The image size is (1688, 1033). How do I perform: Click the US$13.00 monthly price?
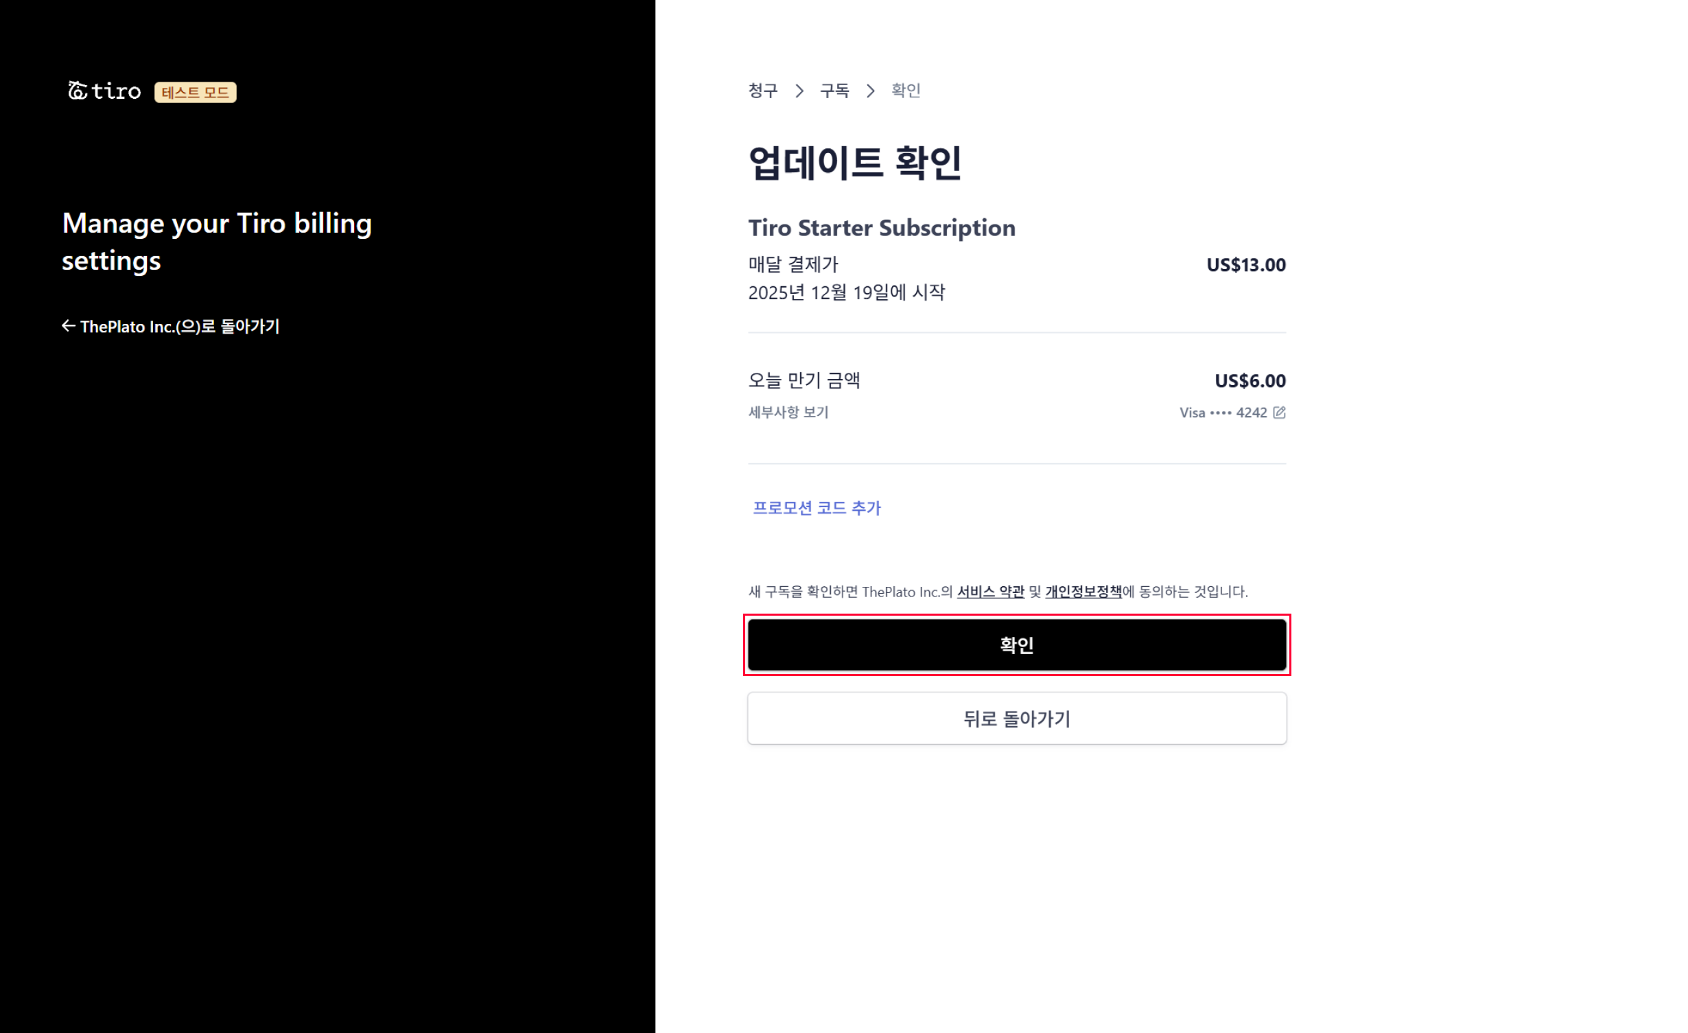1245,265
